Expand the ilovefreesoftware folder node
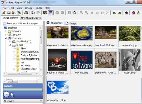Viewport: 142px width, 104px height. tap(14, 59)
